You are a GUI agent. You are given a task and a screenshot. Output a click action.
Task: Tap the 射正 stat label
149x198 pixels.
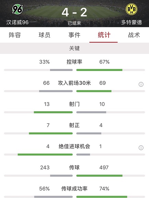click(x=74, y=125)
